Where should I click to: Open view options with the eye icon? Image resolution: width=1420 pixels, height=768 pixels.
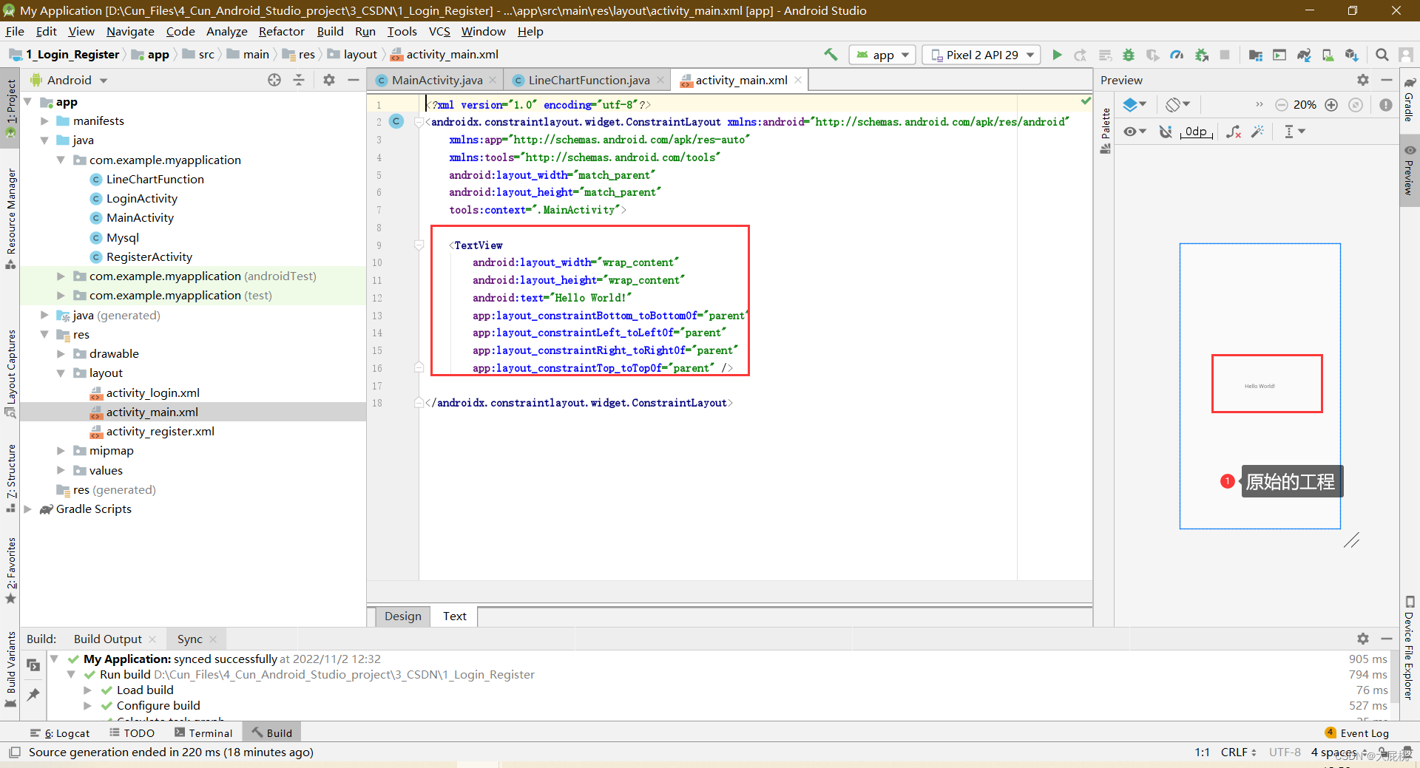[x=1131, y=132]
